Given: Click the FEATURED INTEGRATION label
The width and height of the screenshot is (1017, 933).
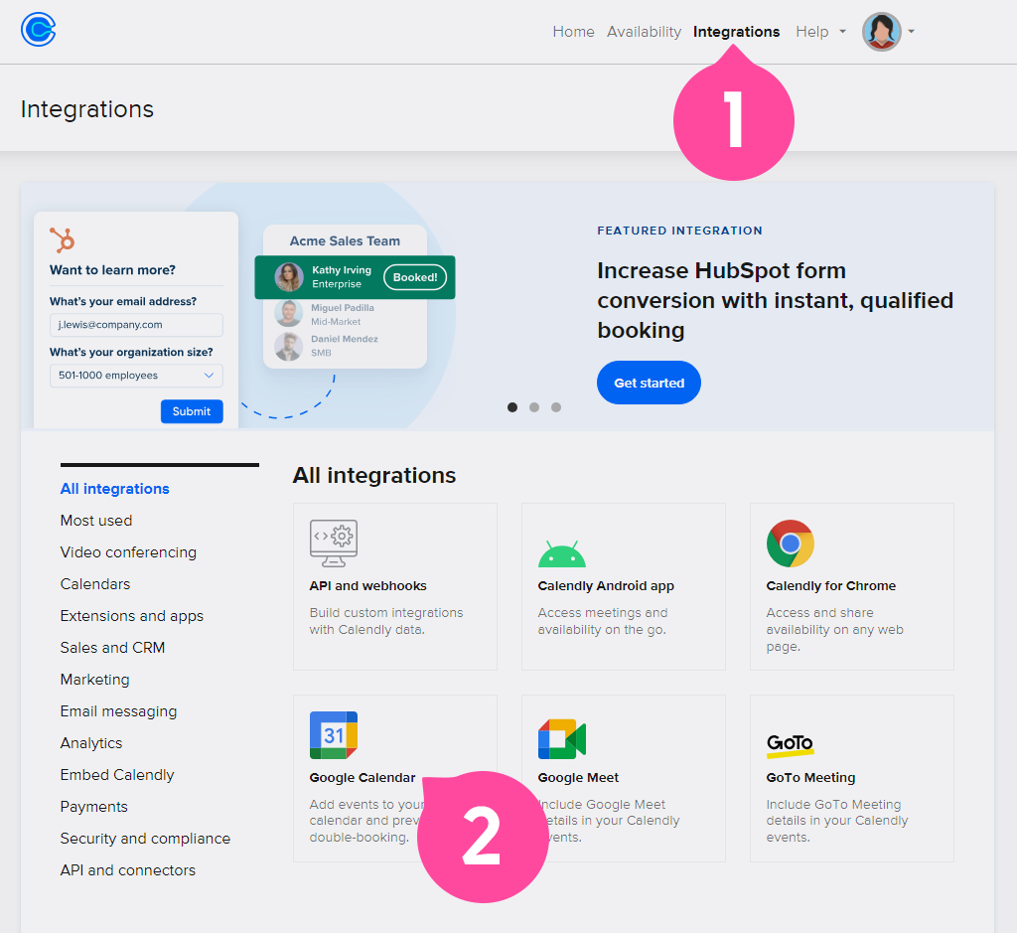Looking at the screenshot, I should coord(679,231).
